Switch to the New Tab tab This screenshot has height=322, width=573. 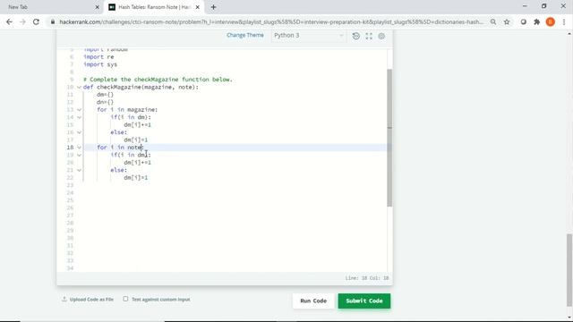point(51,7)
